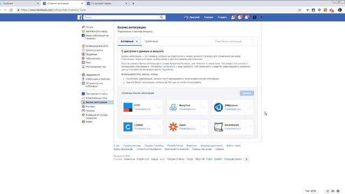This screenshot has width=345, height=194.
Task: Tick the Chatfuel integration checkbox
Action: (159, 127)
